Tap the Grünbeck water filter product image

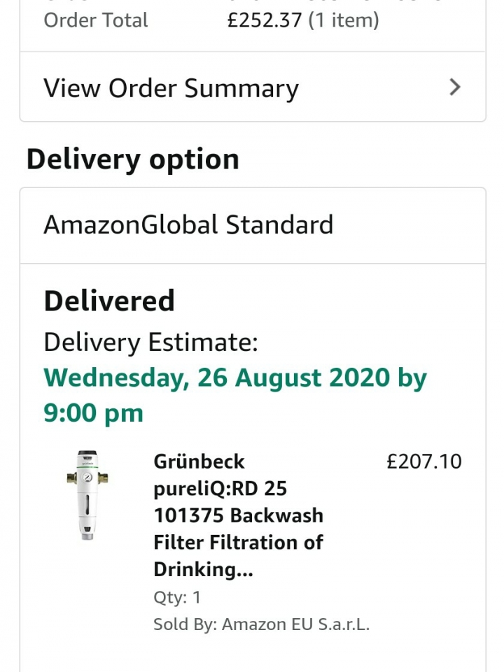(x=87, y=495)
